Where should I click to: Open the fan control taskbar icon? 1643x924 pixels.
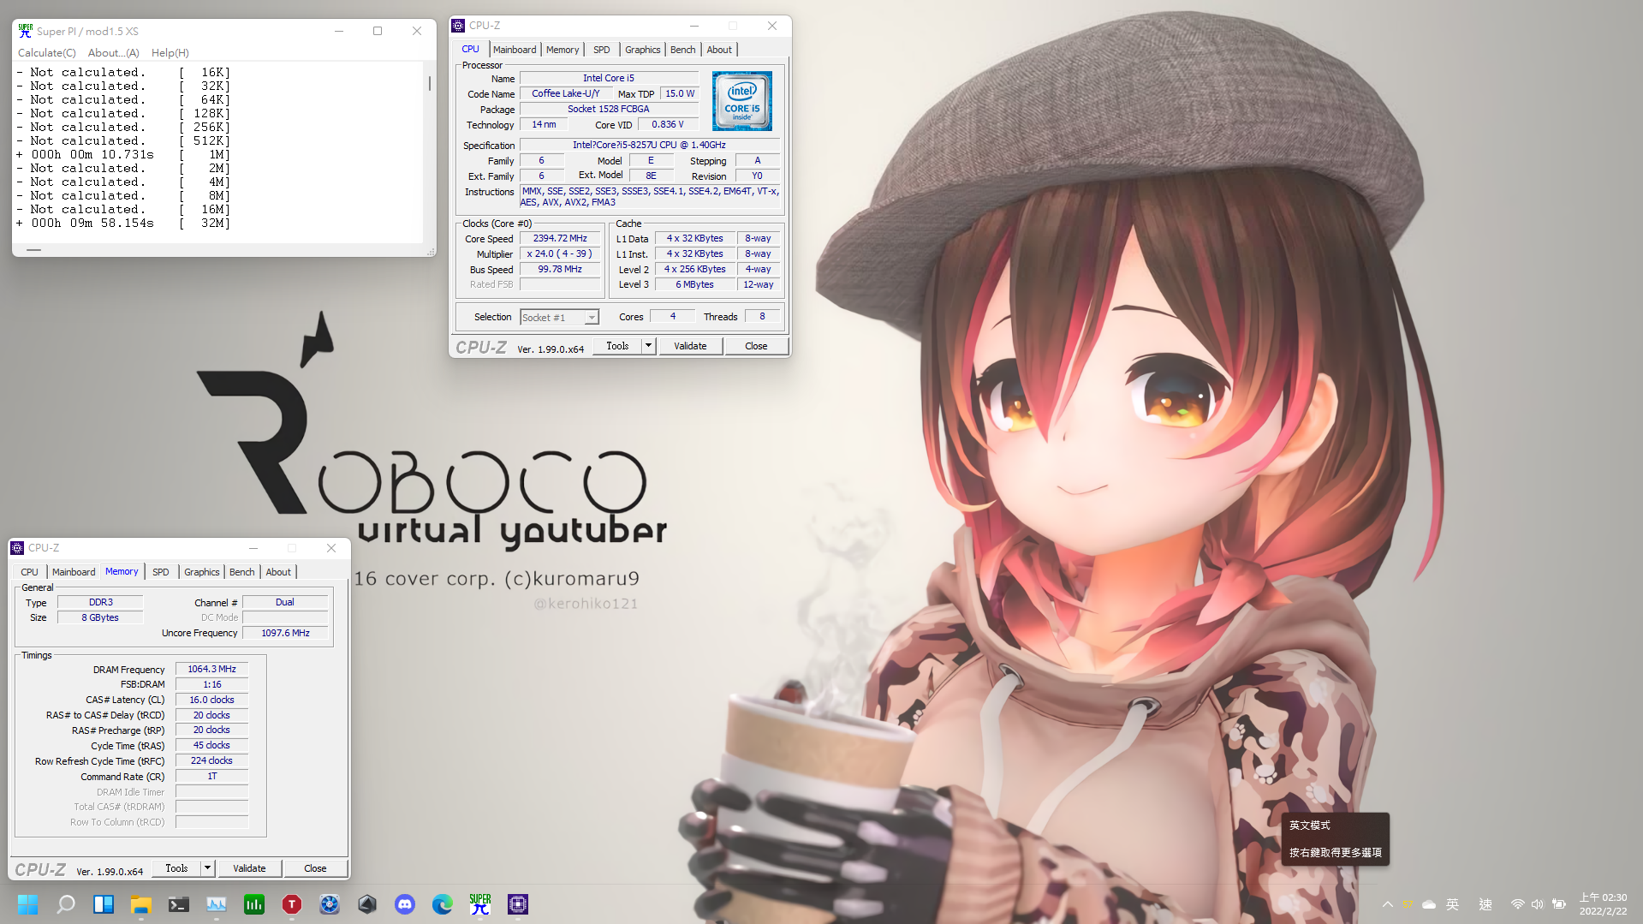330,904
